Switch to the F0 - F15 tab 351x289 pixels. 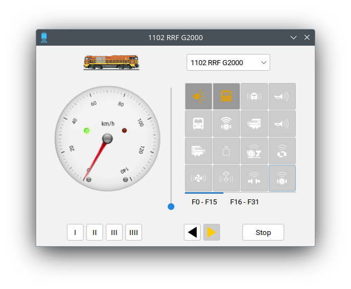[x=204, y=202]
